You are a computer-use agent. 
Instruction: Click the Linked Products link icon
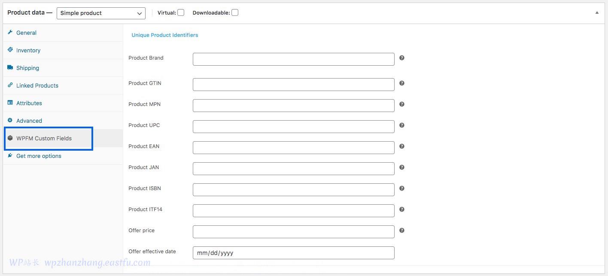[10, 85]
